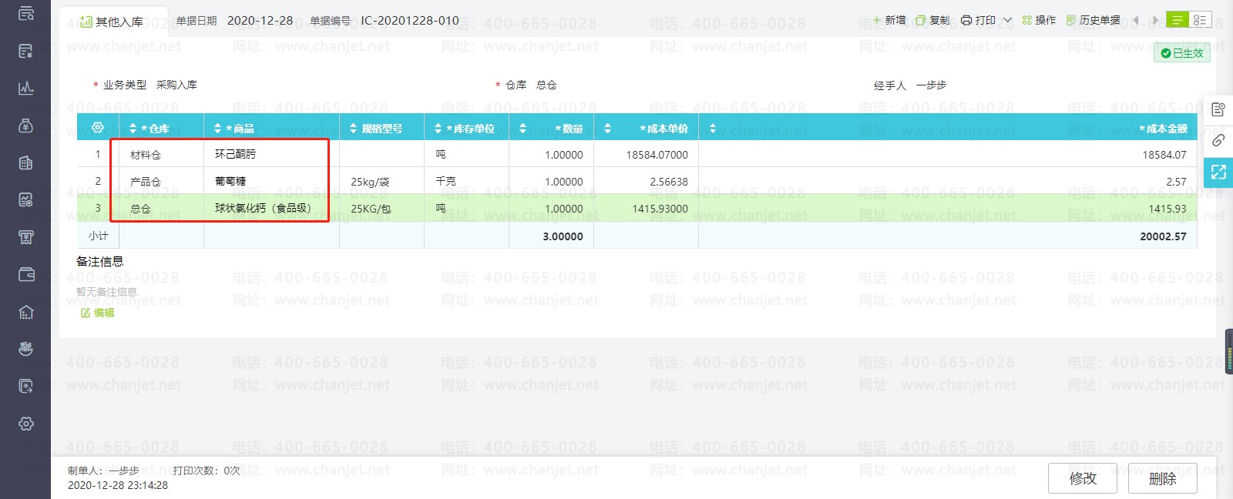Select the 其他入库 tab
This screenshot has height=499, width=1233.
[x=112, y=22]
